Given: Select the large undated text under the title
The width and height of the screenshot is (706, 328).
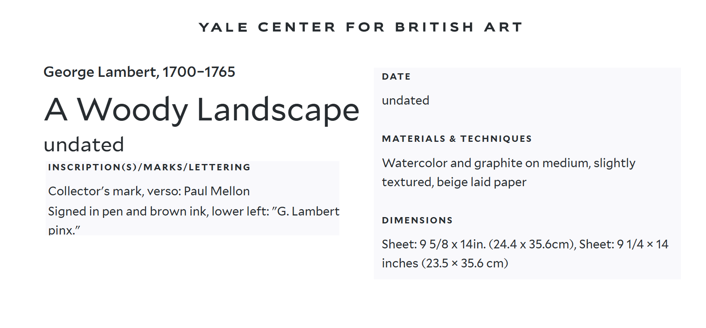Looking at the screenshot, I should (x=84, y=145).
